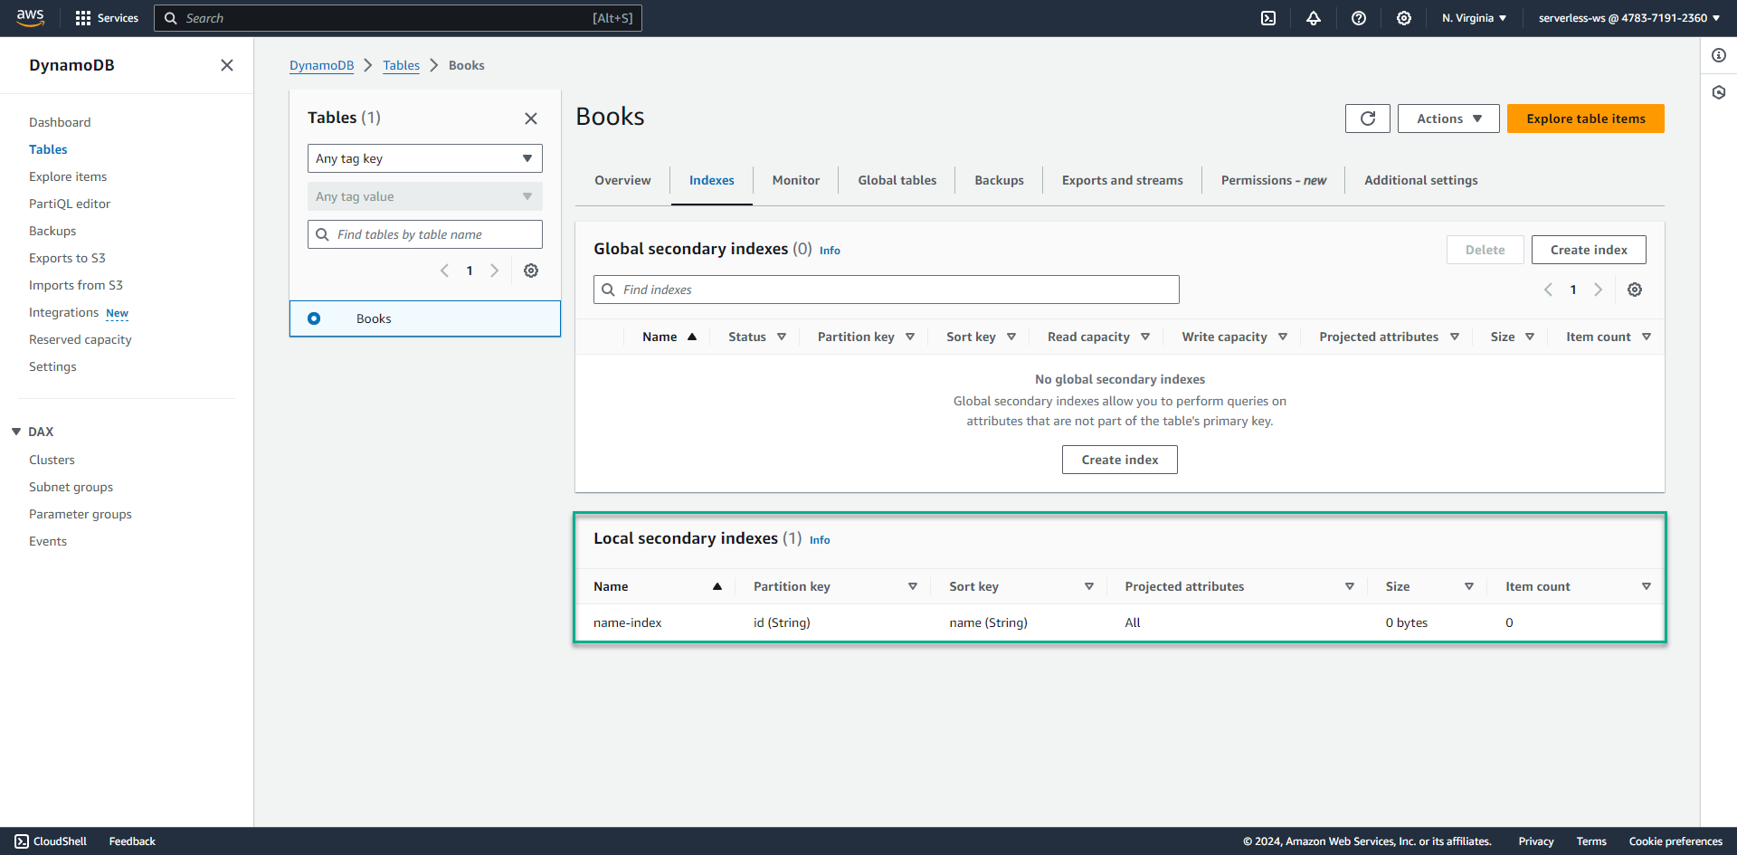
Task: Open the Any tag value dropdown
Action: click(425, 196)
